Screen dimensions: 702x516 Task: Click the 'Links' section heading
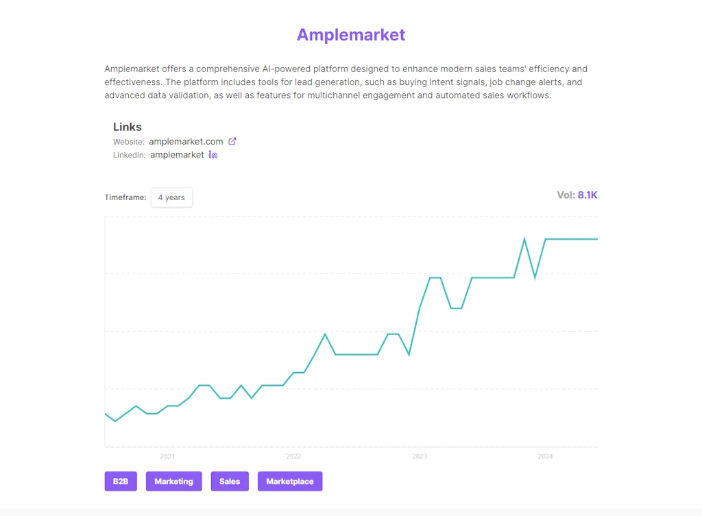pyautogui.click(x=128, y=127)
